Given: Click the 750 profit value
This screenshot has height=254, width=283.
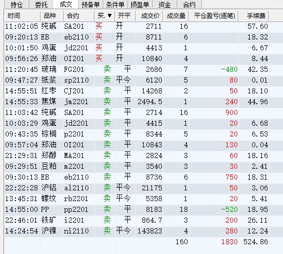Looking at the screenshot, I should tap(232, 177).
